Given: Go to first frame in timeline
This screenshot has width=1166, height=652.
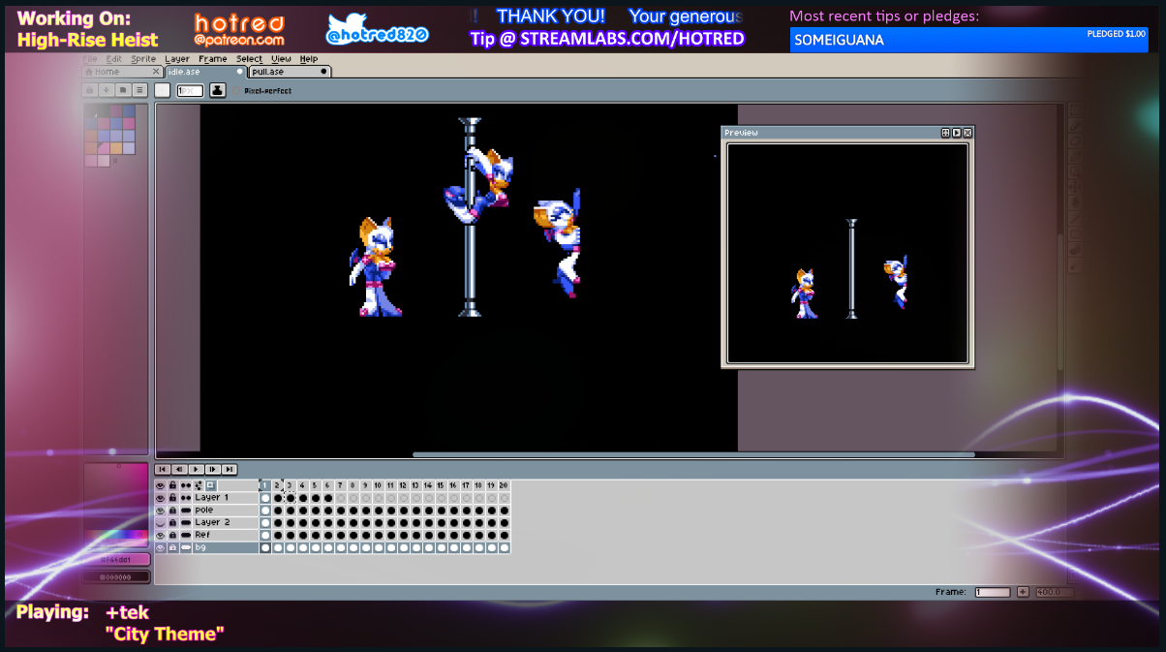Looking at the screenshot, I should pos(163,469).
